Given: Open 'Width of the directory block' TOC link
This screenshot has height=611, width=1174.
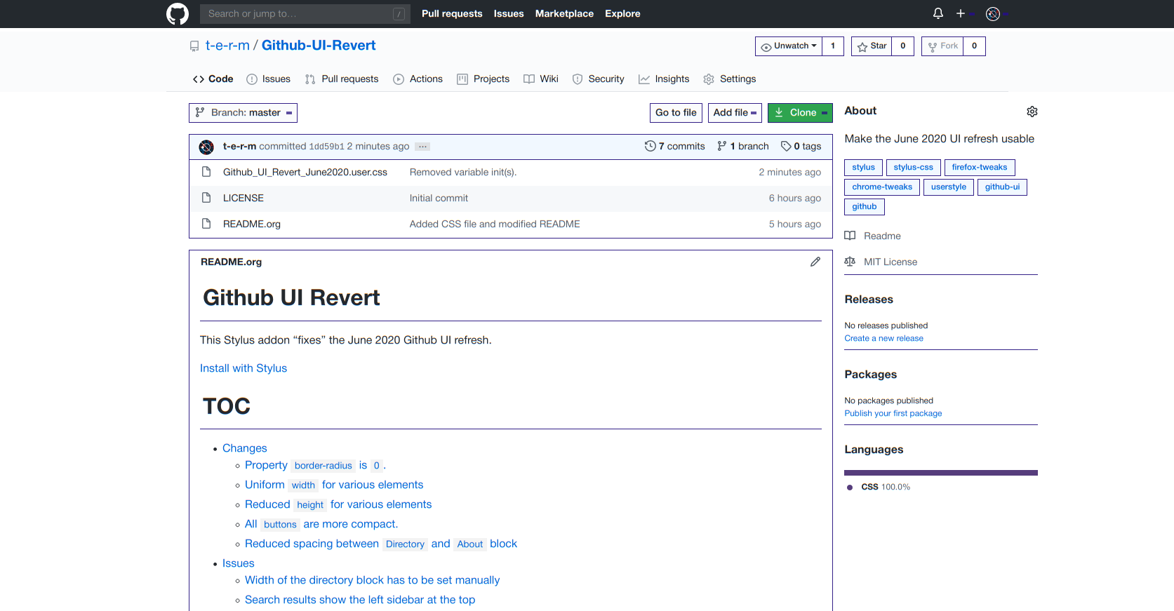Looking at the screenshot, I should coord(373,581).
